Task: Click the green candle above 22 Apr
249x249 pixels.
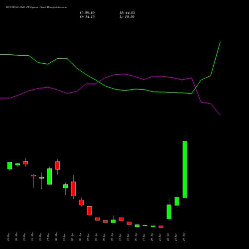Action: point(169,212)
